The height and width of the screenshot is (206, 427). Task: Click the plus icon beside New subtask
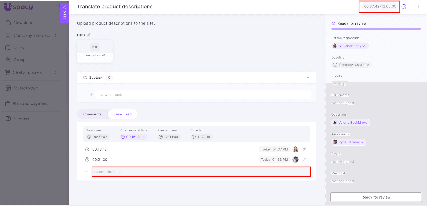pyautogui.click(x=91, y=95)
